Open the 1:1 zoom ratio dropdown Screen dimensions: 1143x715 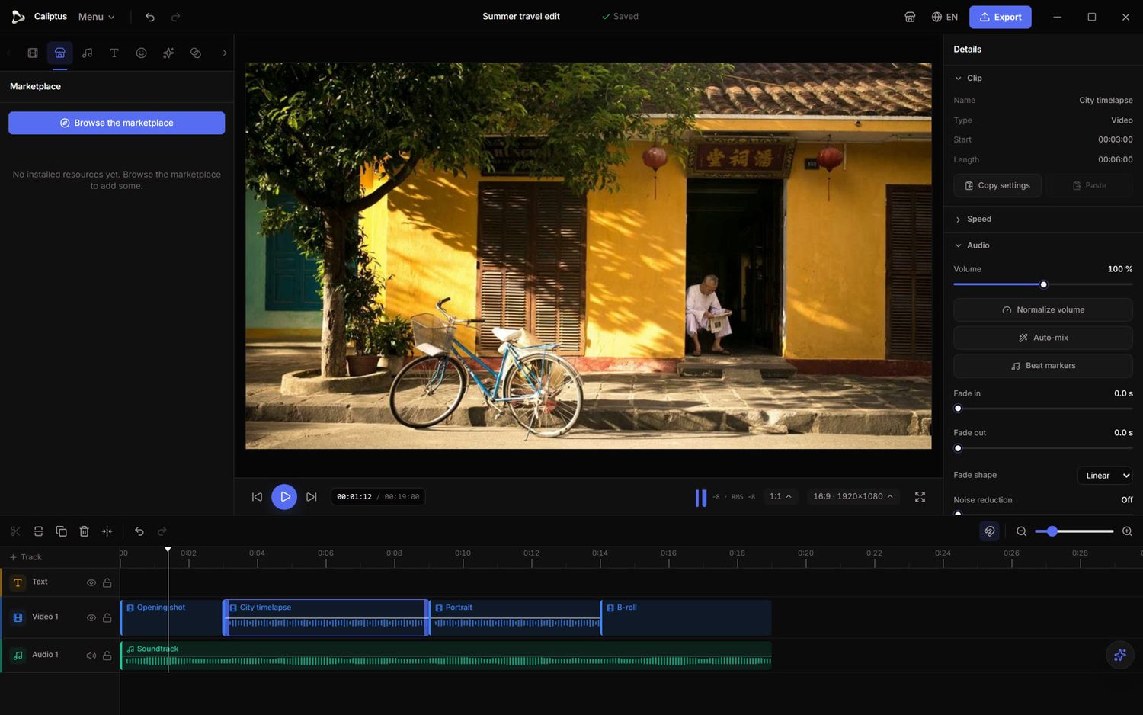780,496
